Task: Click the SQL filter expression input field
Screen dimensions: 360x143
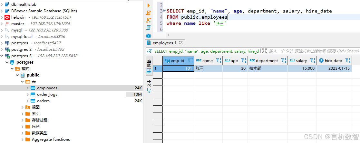Action: (x=314, y=51)
